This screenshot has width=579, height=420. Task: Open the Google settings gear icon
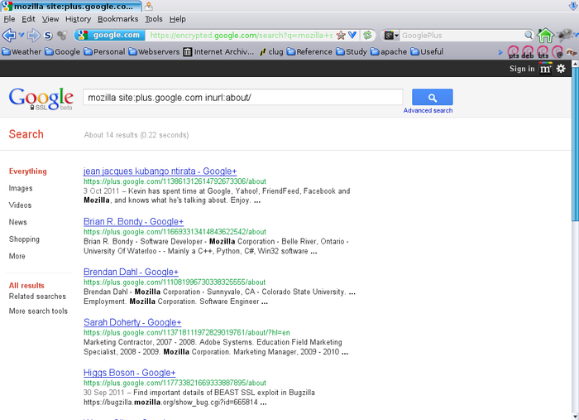tap(561, 69)
